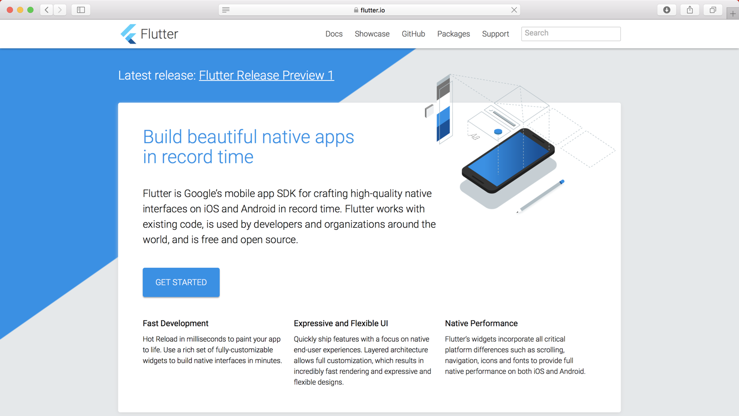Show Reader view icon in address bar

click(226, 10)
